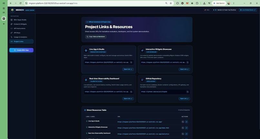Click the Live App & Studio globe icon
The width and height of the screenshot is (260, 139).
[86, 50]
